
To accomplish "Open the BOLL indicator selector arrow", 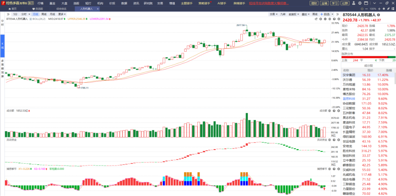I will tap(31, 19).
